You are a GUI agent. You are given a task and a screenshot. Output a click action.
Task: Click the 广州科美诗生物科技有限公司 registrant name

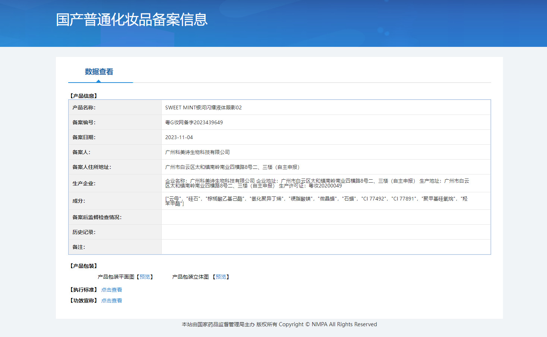[x=197, y=152]
